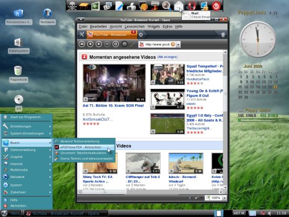Click the red power icon in top dock
This screenshot has width=289, height=217.
216,6
